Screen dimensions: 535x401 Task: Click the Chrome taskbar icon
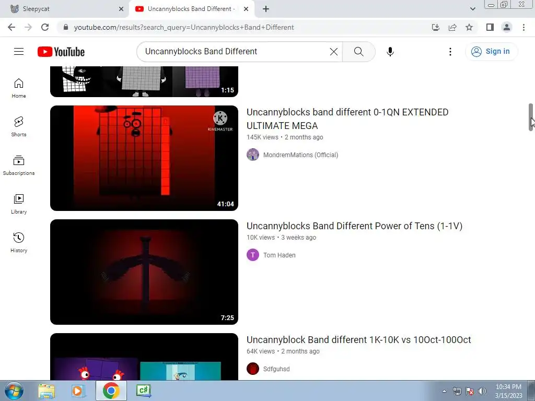coord(111,391)
